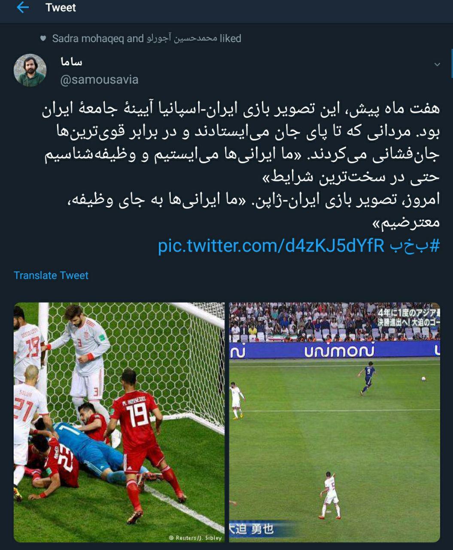Click the Reuters credit on left photo

pyautogui.click(x=195, y=538)
